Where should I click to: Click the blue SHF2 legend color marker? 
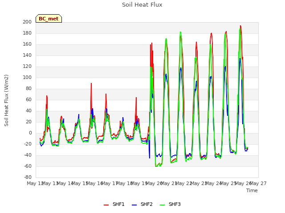134,205
